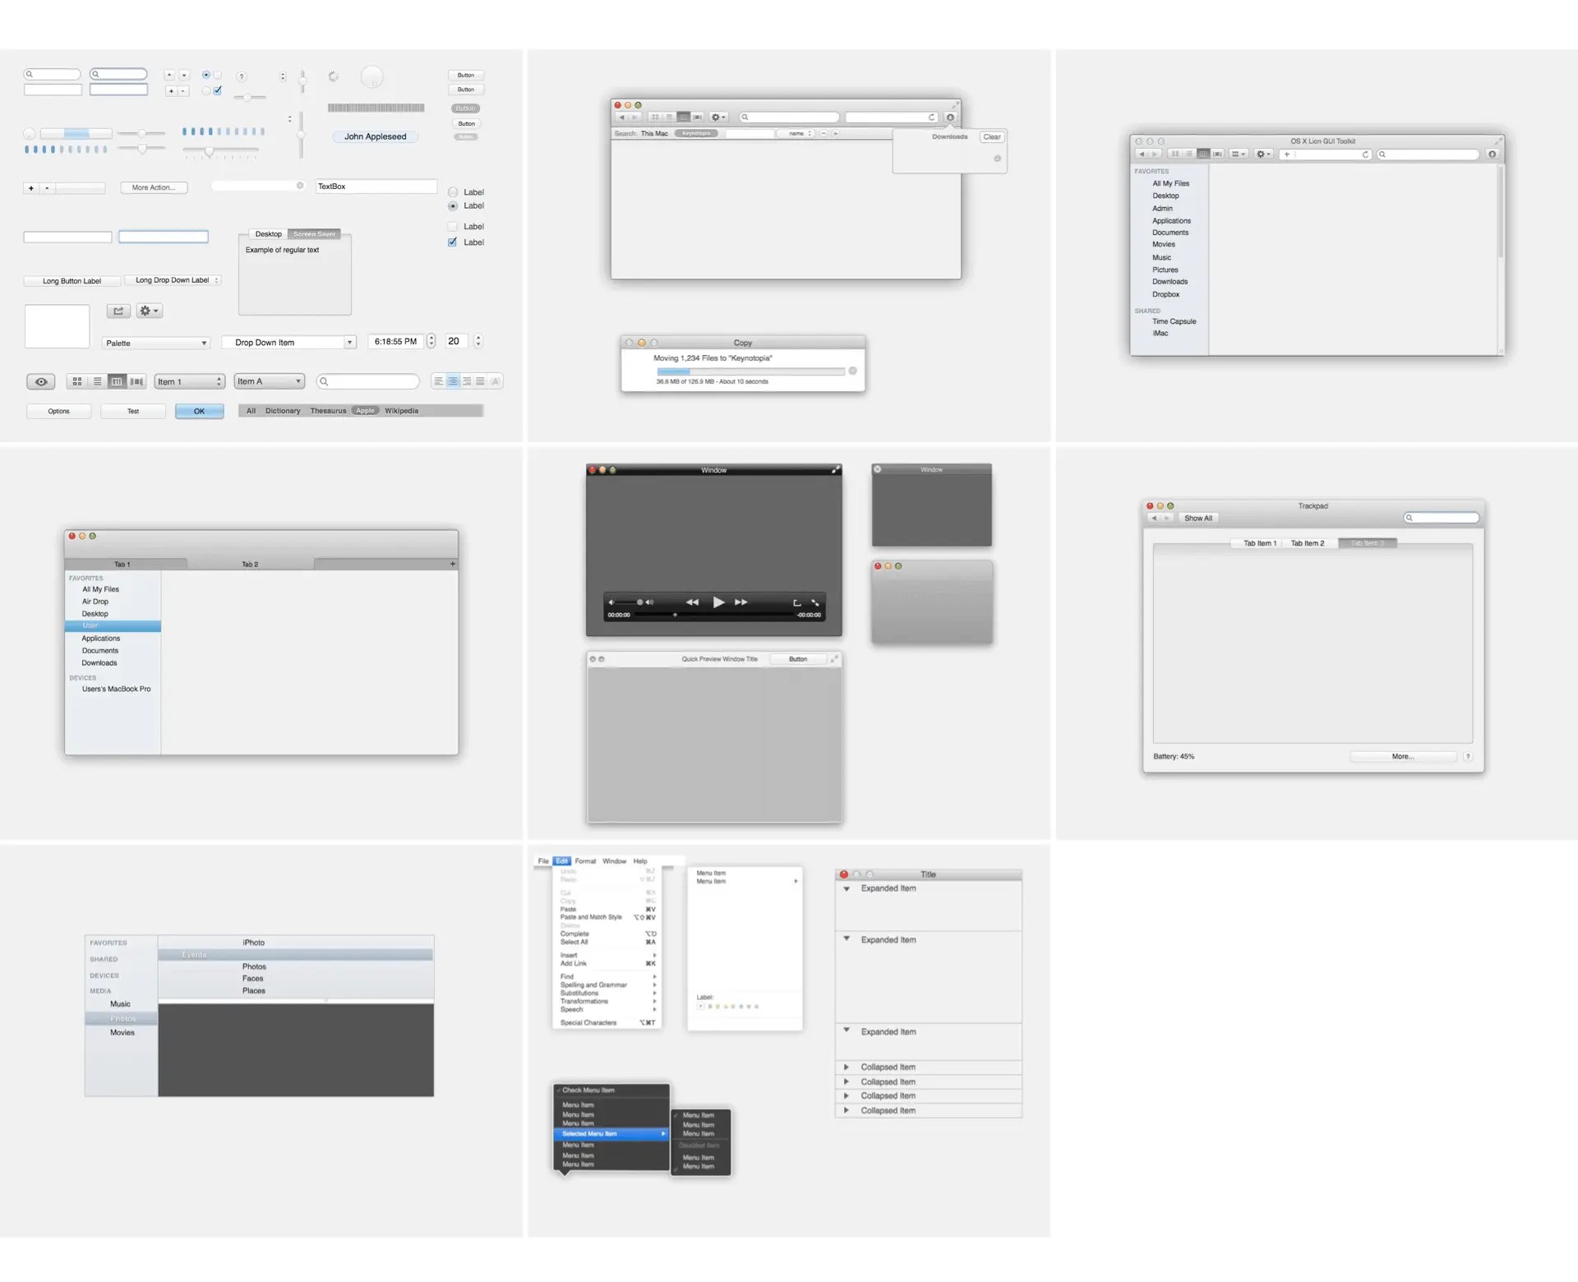Switch to the Desktop tab

click(268, 234)
